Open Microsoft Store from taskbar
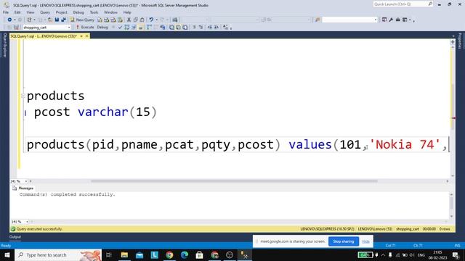 click(x=199, y=254)
